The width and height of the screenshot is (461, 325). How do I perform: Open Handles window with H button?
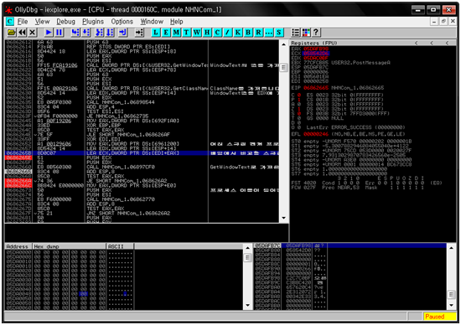[207, 33]
